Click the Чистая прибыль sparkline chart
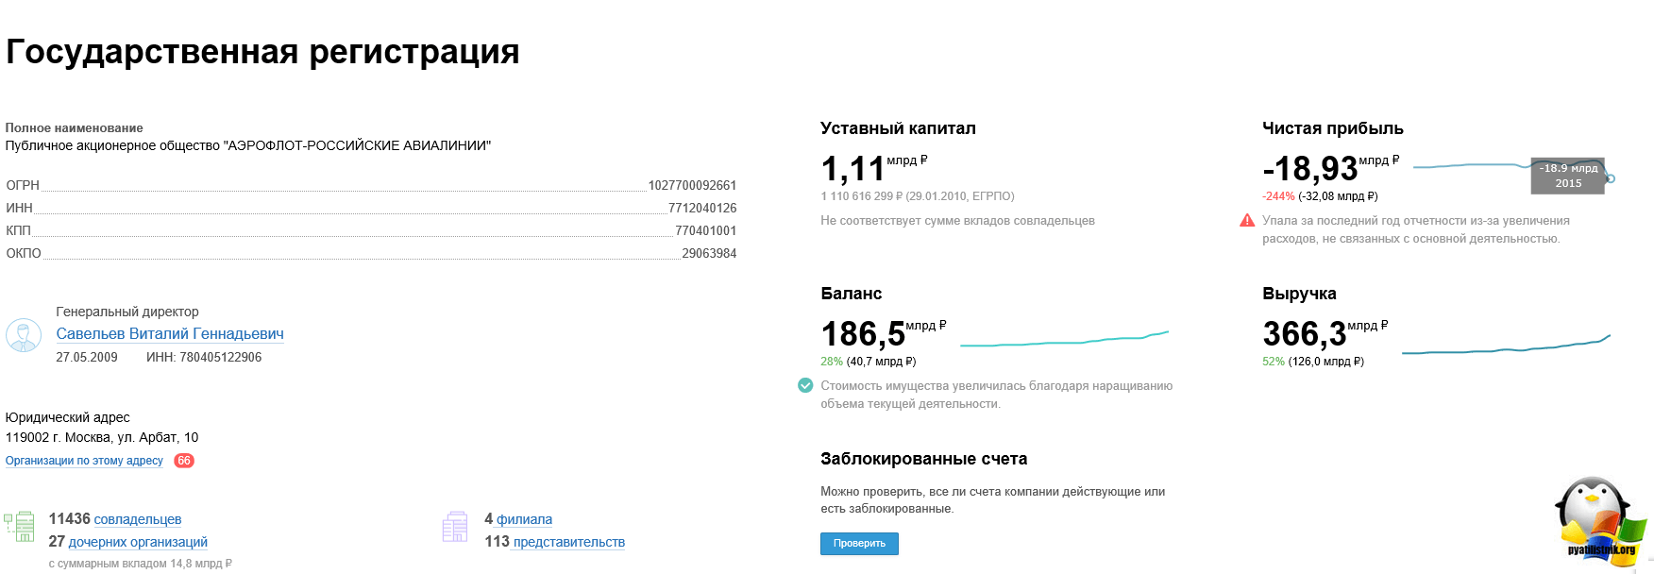The image size is (1654, 574). [1513, 170]
